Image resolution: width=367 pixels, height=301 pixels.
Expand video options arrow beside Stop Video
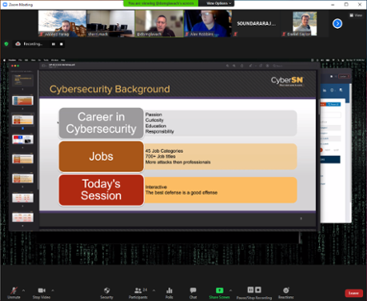[53, 291]
